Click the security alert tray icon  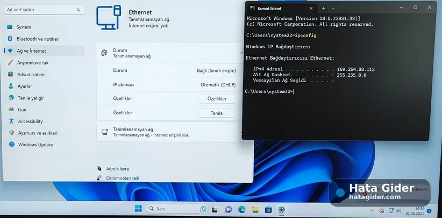[381, 210]
